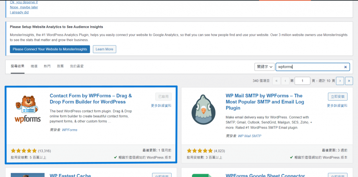Screen dimensions: 358x177
Task: Click '啟用安裝數: 3 百萬以上' text
Action: coord(204,157)
